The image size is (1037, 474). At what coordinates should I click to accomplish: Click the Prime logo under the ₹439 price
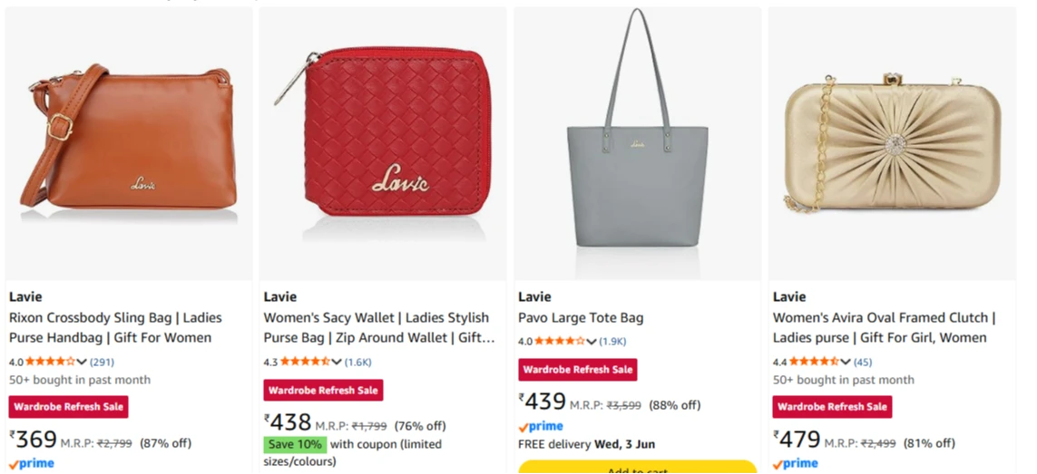[x=541, y=426]
